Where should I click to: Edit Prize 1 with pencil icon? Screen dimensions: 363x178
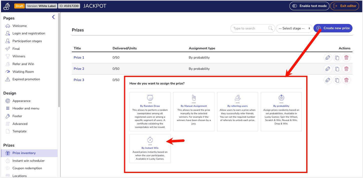click(328, 58)
